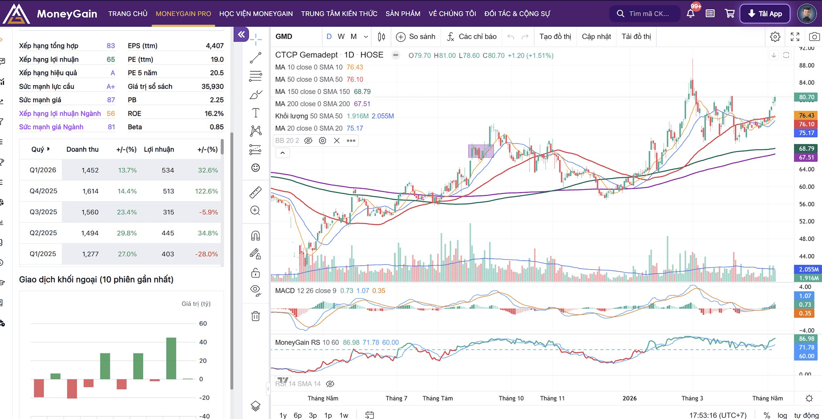Click the Tải đồ thị button

tap(636, 37)
